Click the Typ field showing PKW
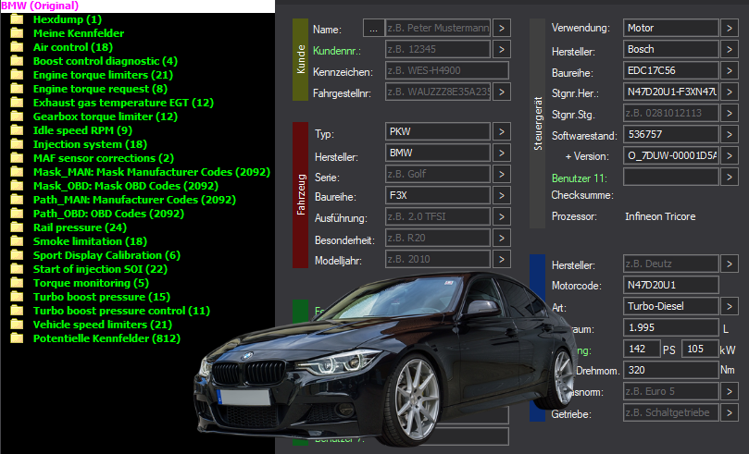 pyautogui.click(x=438, y=131)
